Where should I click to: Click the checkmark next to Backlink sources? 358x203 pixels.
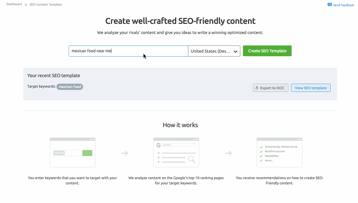pos(261,151)
